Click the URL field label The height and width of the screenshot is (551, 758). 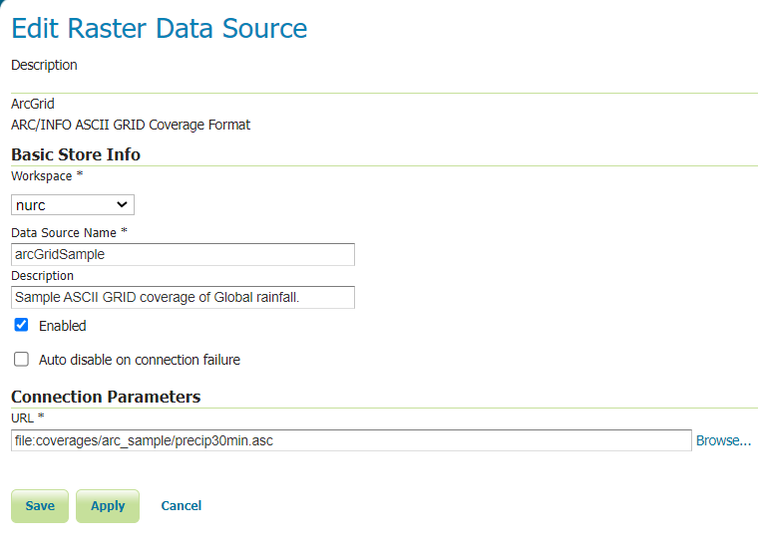tap(22, 417)
